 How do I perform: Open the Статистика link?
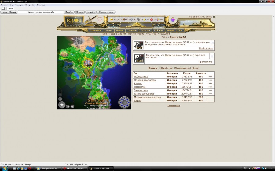pos(174,106)
